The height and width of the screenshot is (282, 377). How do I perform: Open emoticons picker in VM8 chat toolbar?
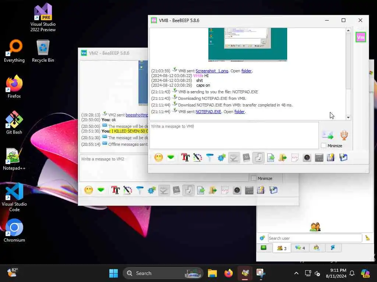click(x=158, y=158)
